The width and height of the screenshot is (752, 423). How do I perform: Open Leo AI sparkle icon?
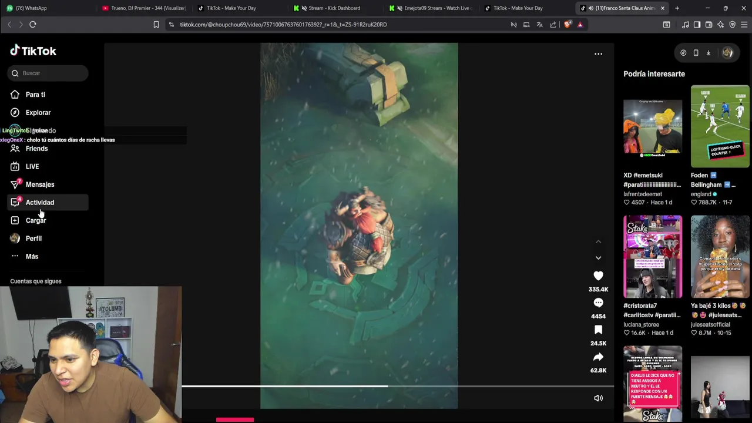click(x=720, y=25)
